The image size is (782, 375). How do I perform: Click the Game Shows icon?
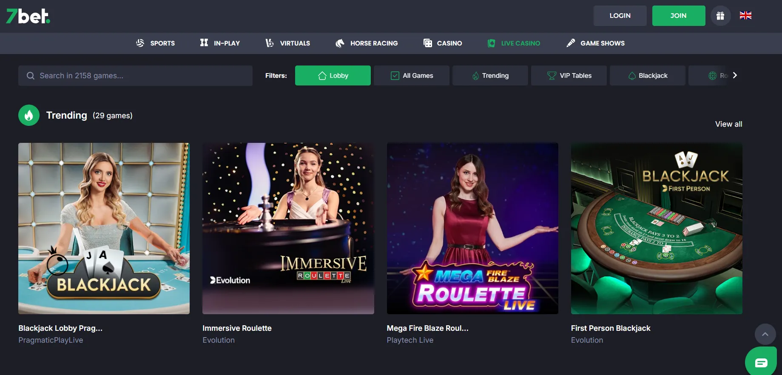[x=571, y=43]
